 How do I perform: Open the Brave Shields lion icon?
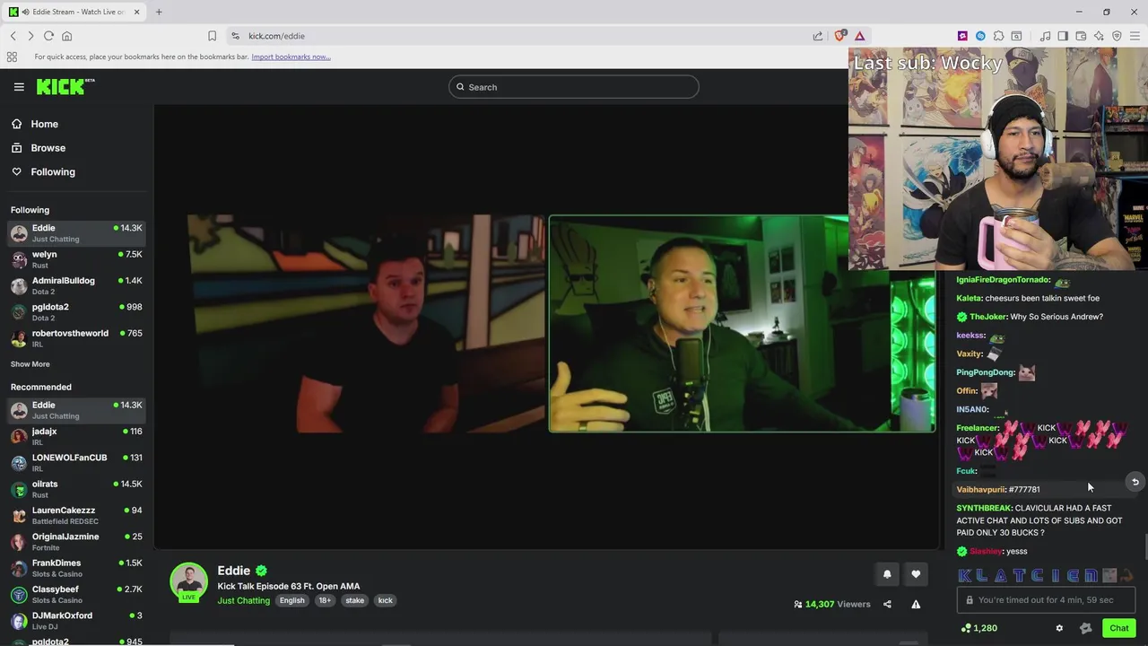(x=840, y=36)
